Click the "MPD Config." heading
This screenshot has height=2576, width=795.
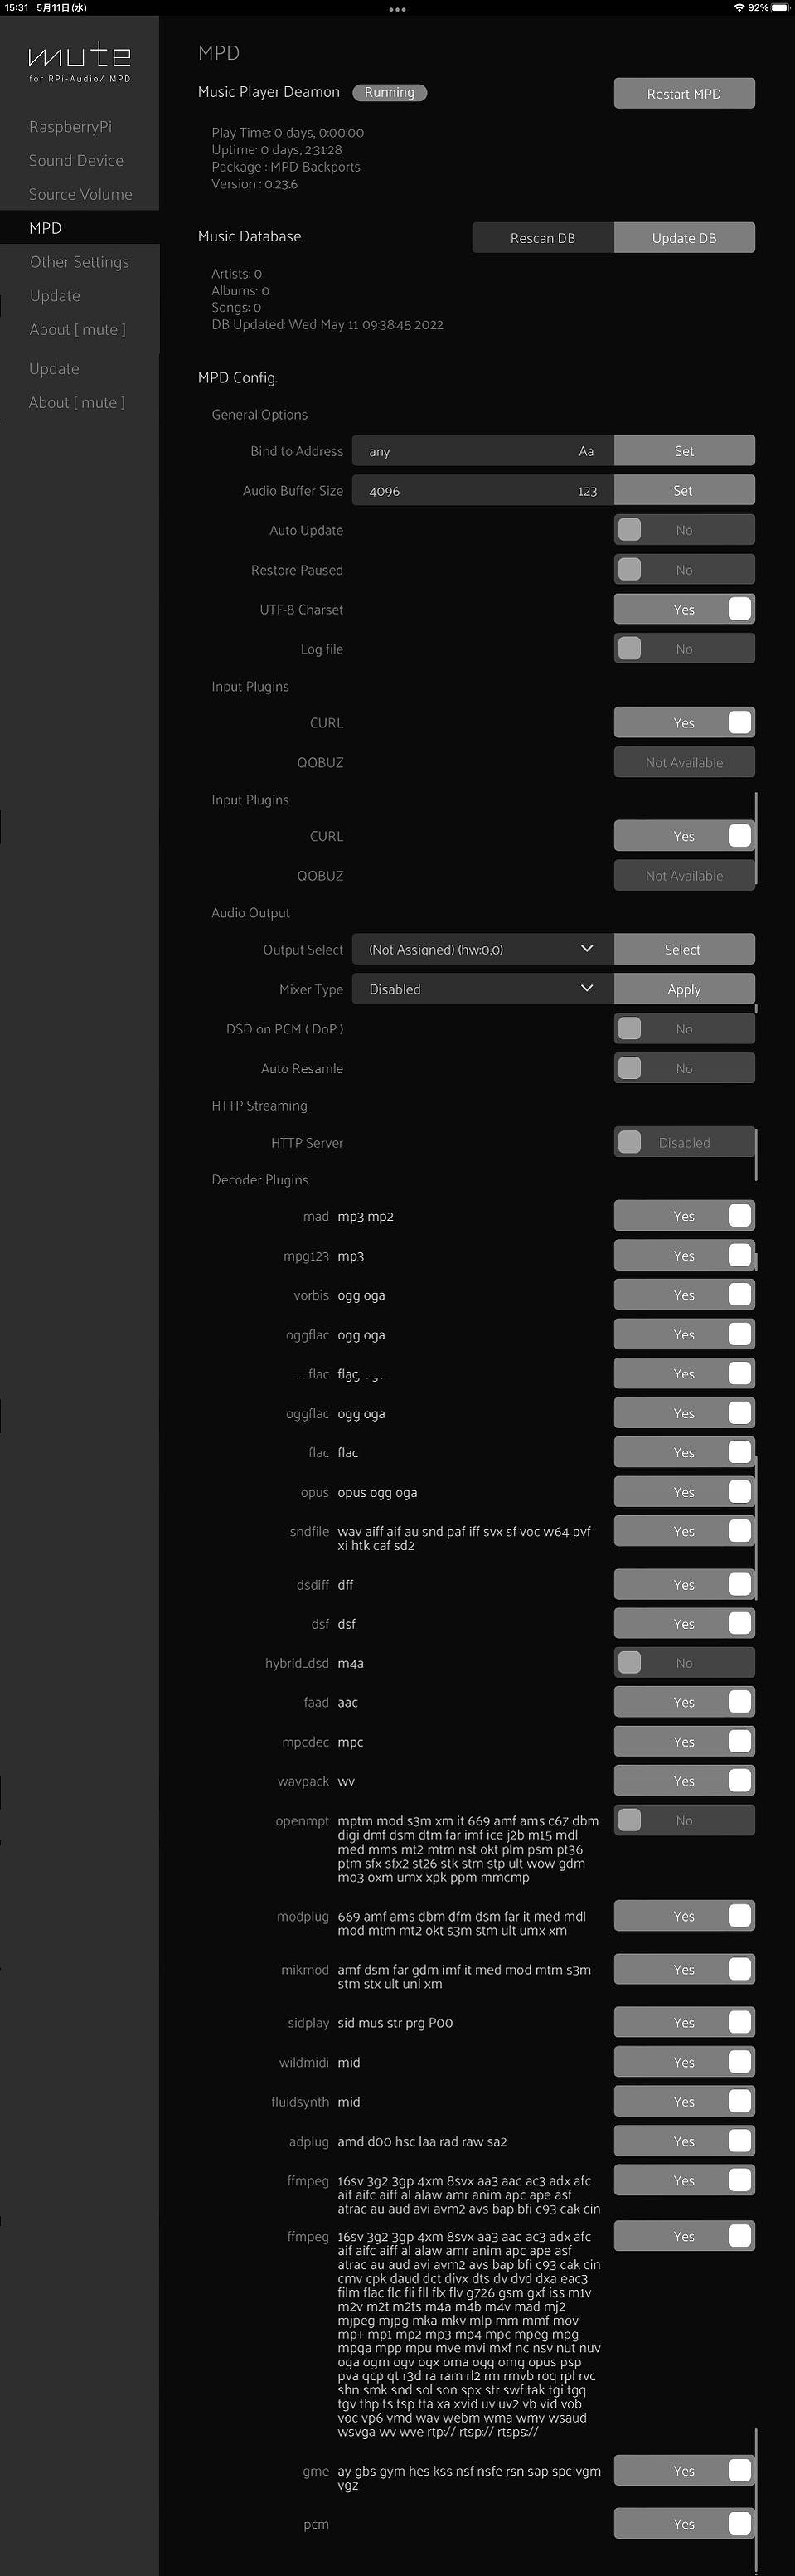(x=238, y=377)
